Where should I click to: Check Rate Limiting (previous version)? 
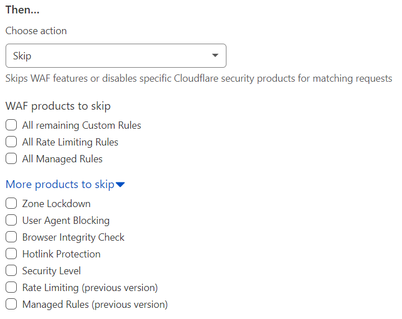coord(11,288)
